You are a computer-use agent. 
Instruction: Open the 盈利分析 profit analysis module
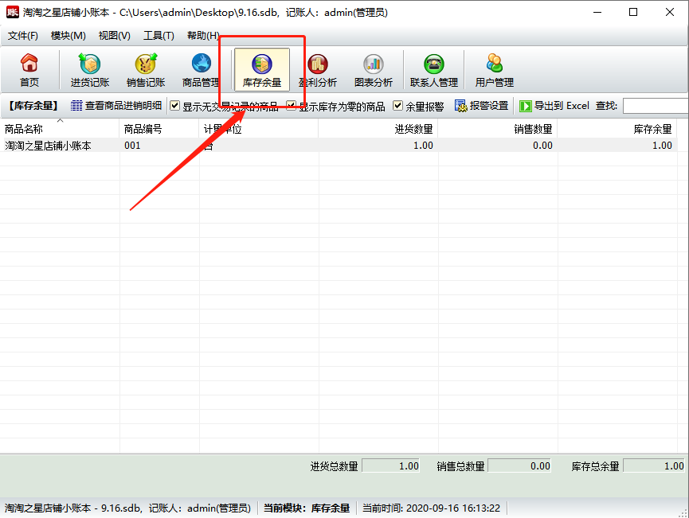point(318,70)
